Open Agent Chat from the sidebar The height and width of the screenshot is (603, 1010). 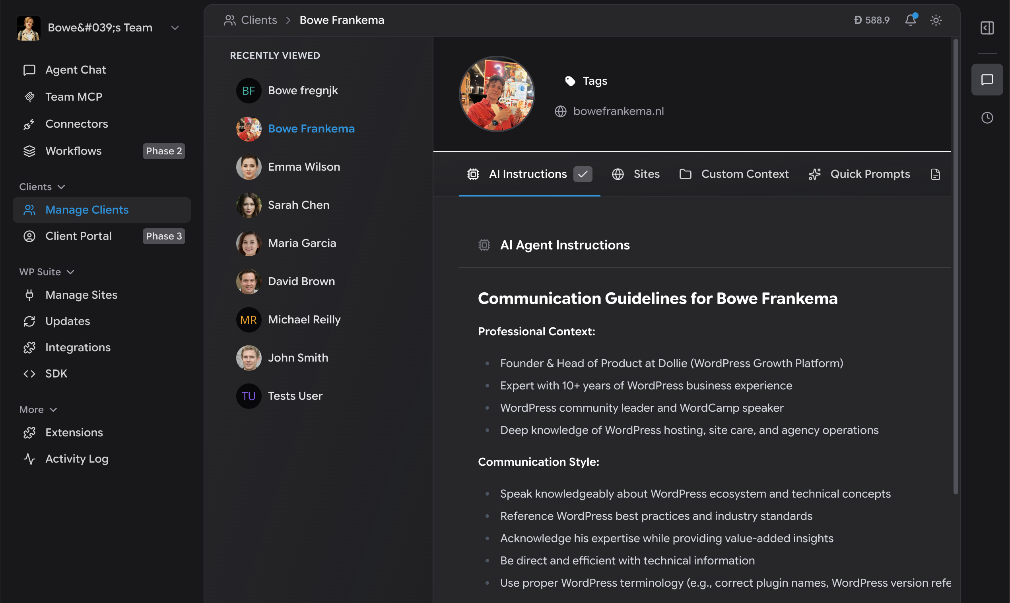point(76,70)
